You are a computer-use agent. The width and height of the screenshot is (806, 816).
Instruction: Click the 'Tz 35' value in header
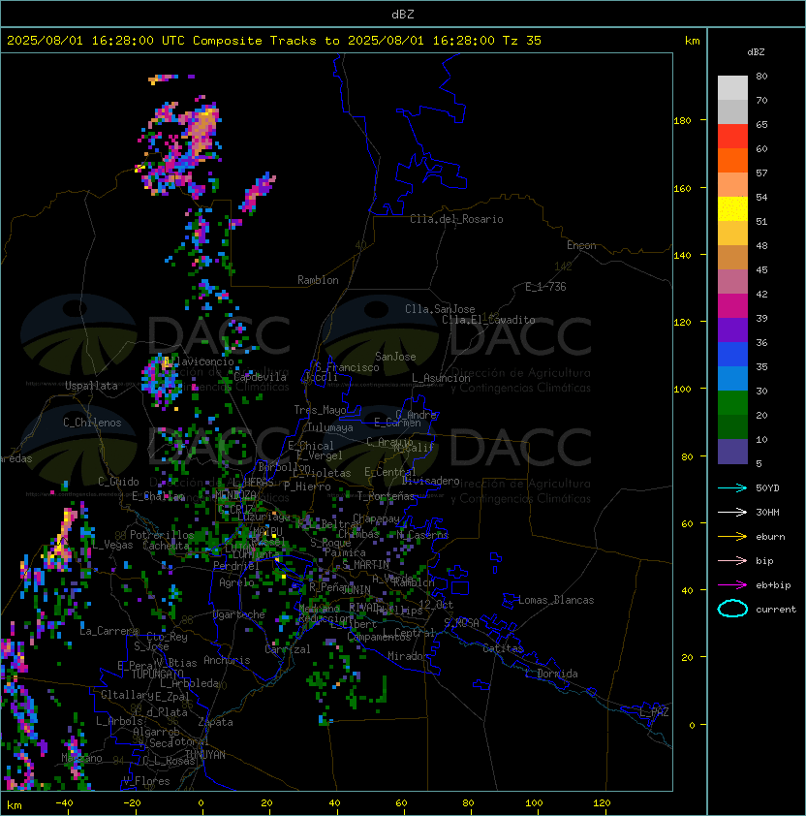(x=522, y=41)
